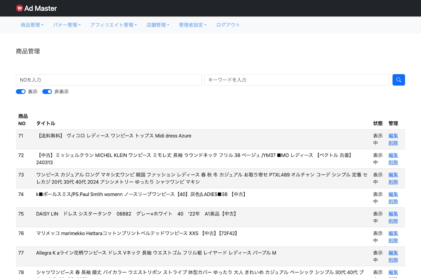This screenshot has height=278, width=421.
Task: Click product number 75 cell
Action: pos(21,214)
